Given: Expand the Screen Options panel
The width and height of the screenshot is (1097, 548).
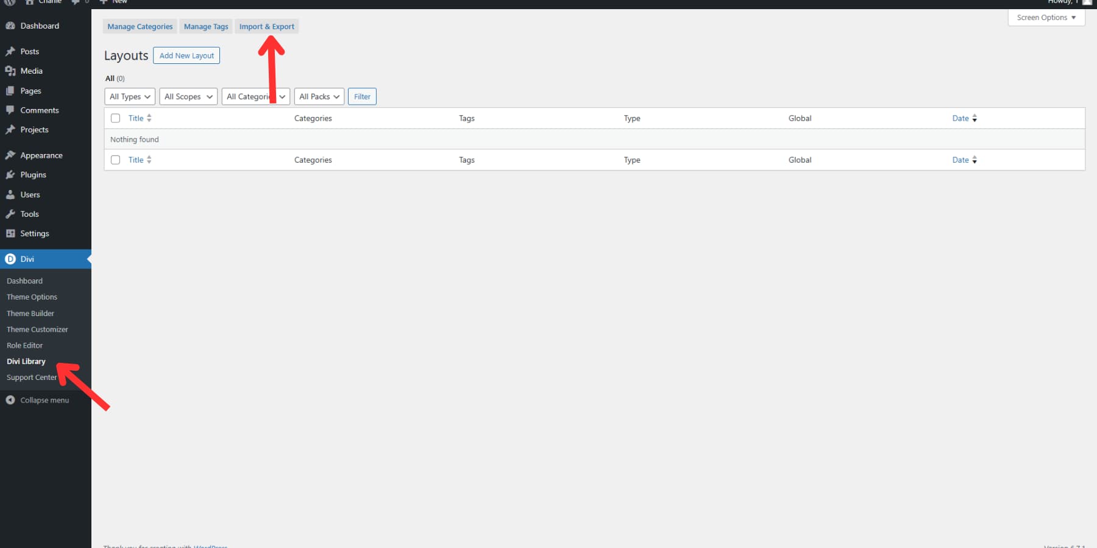Looking at the screenshot, I should [x=1046, y=17].
